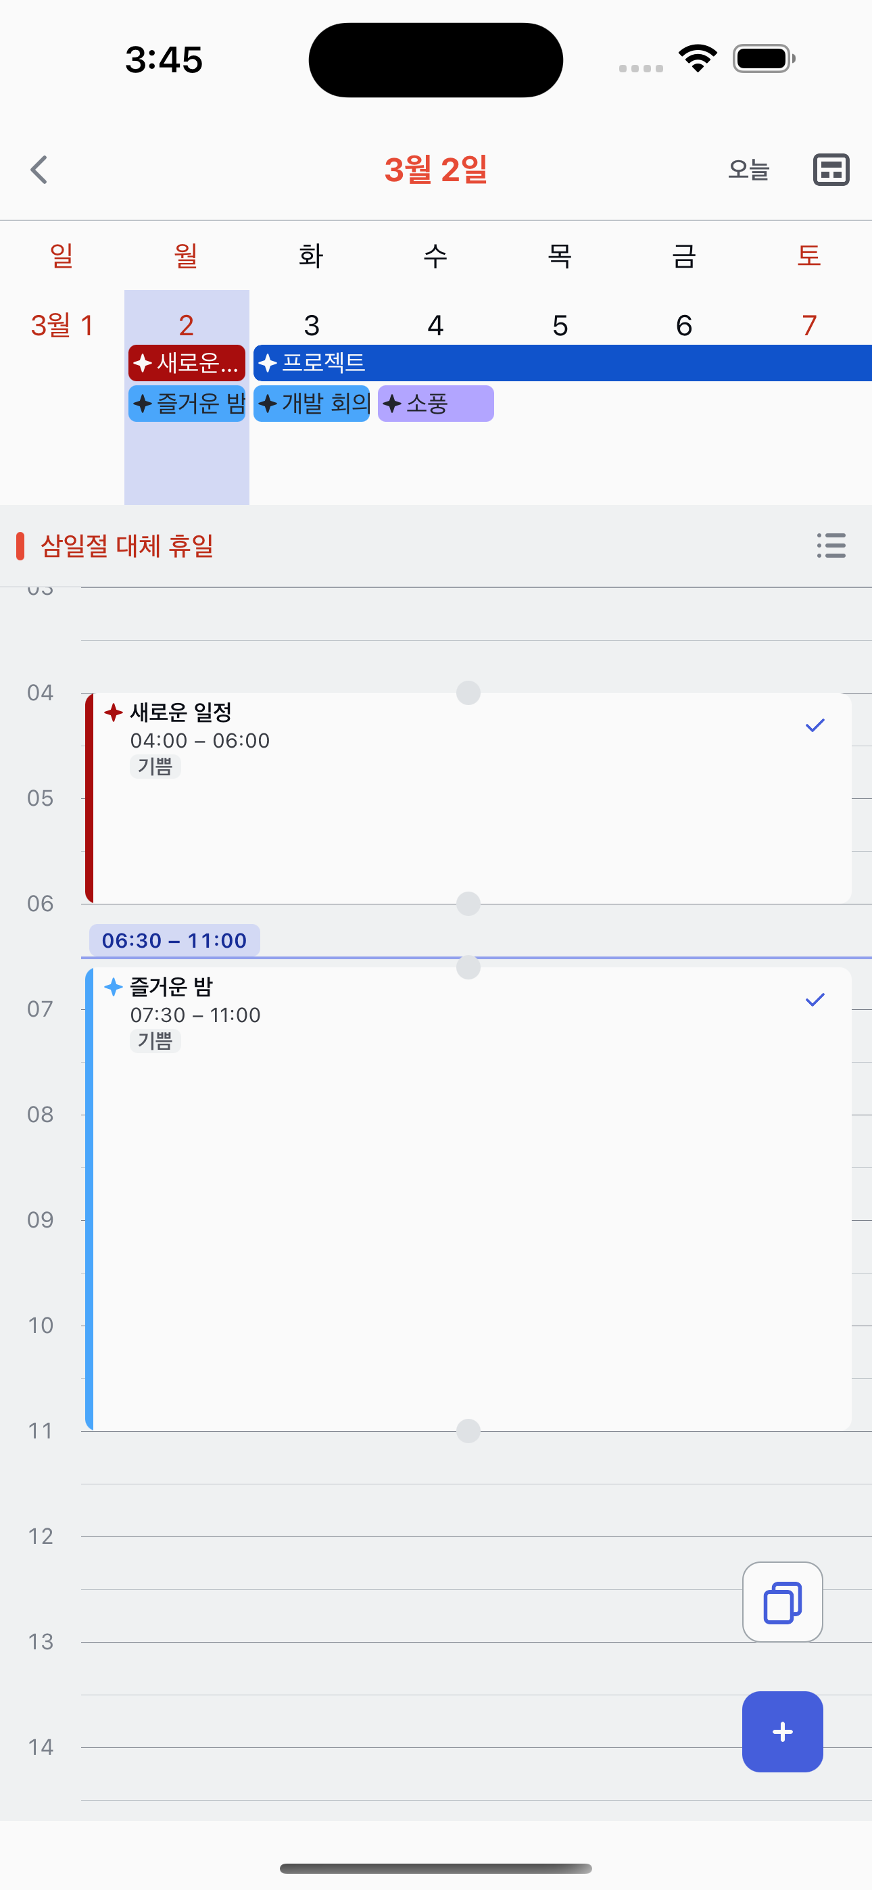The width and height of the screenshot is (872, 1890).
Task: Check off the 즐거운 밤 event
Action: 814,998
